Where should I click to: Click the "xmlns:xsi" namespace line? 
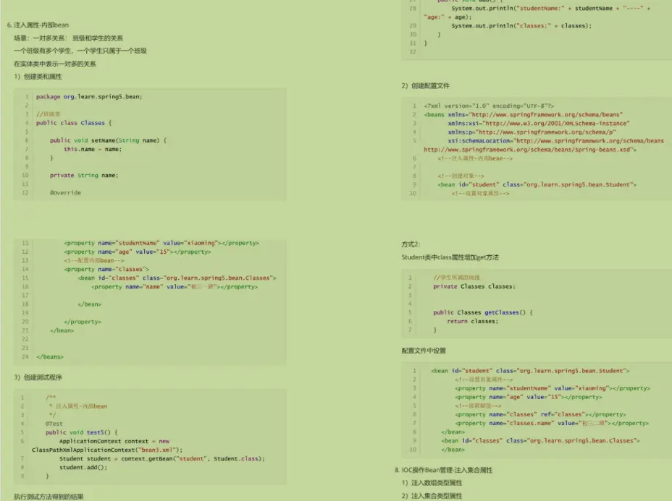[x=539, y=123]
